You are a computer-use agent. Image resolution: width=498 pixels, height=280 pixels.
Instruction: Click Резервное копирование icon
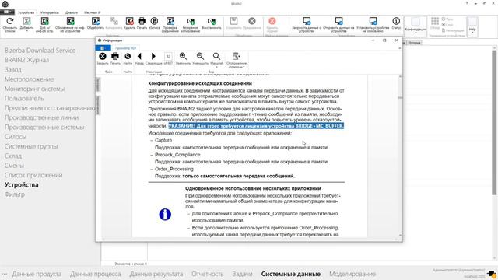pyautogui.click(x=191, y=21)
